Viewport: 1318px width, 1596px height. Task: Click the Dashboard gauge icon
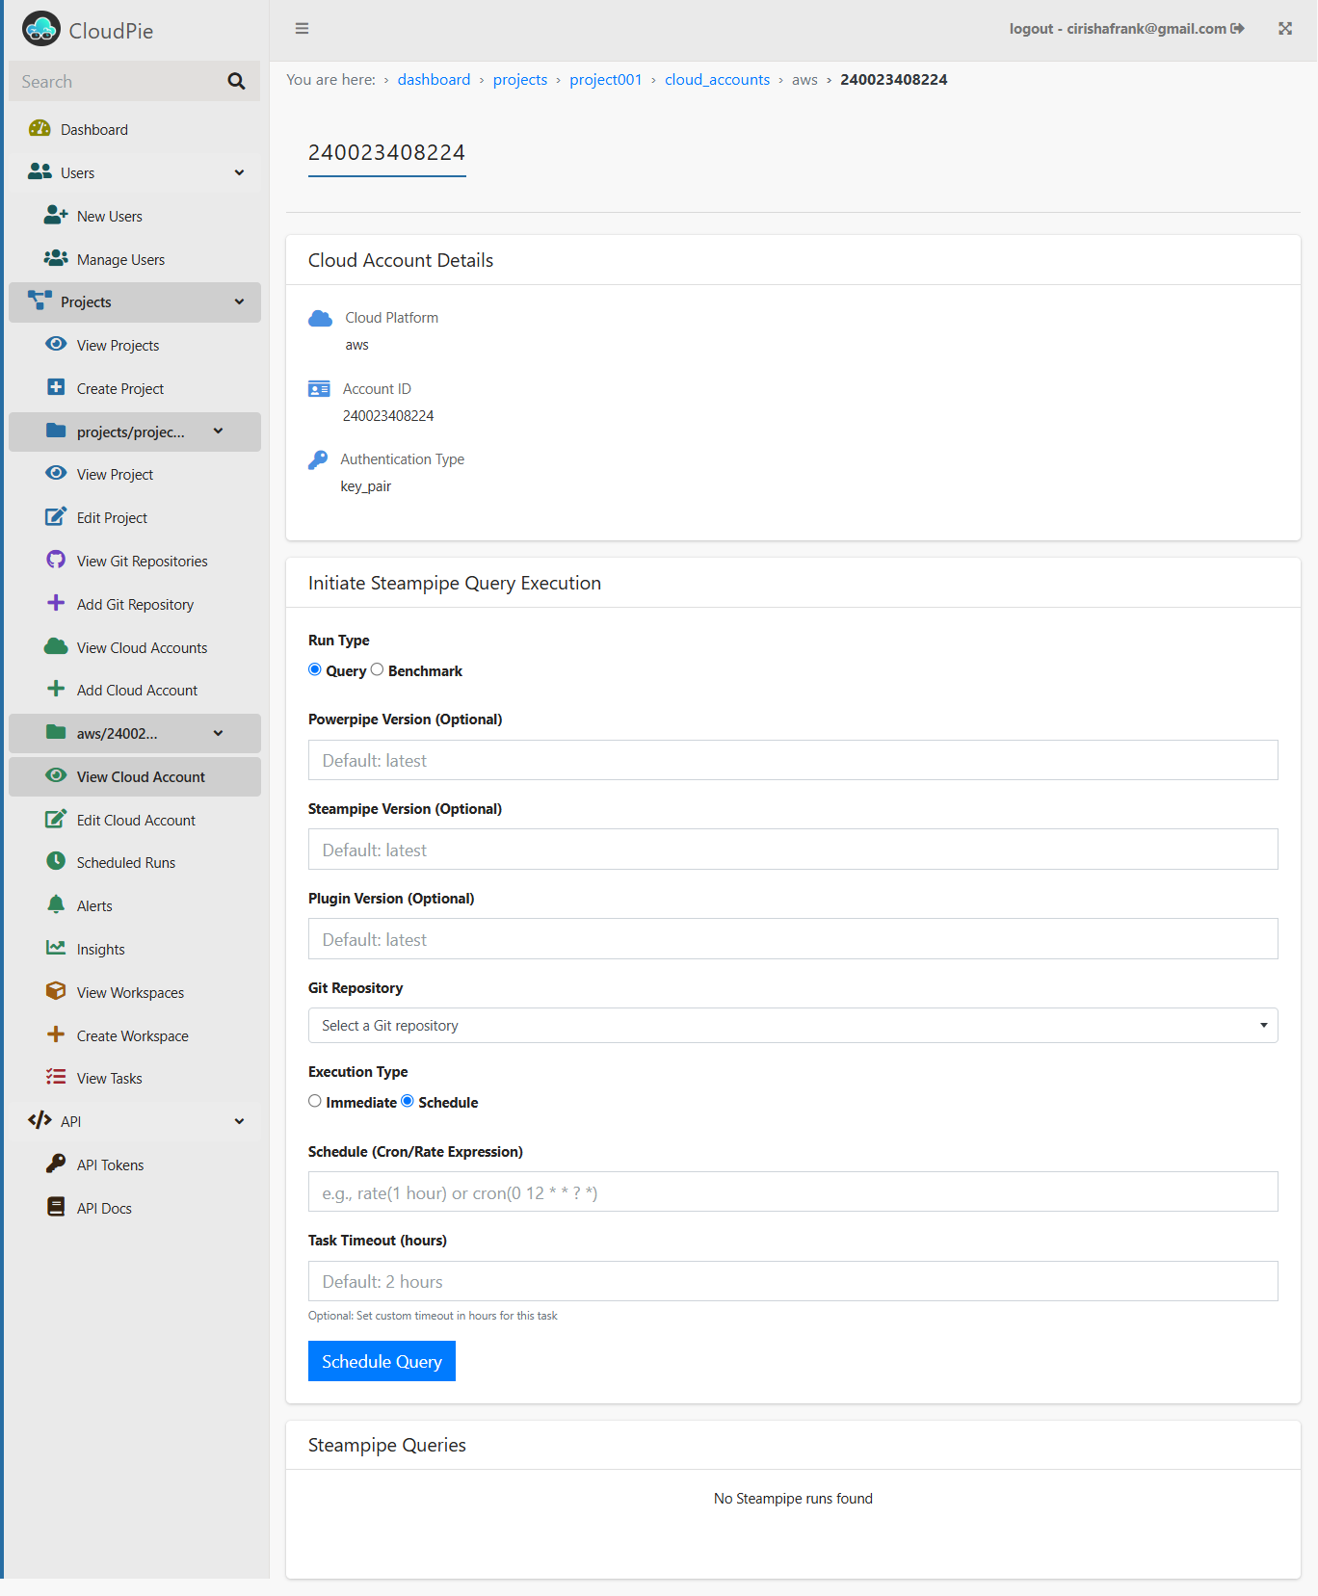40,129
